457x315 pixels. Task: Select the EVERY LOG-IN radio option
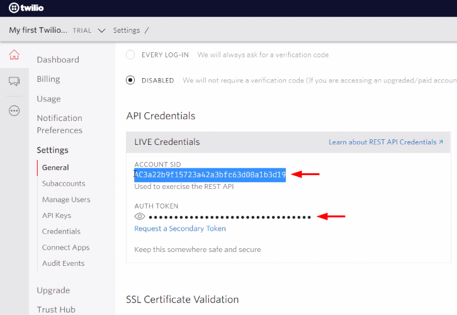tap(130, 55)
